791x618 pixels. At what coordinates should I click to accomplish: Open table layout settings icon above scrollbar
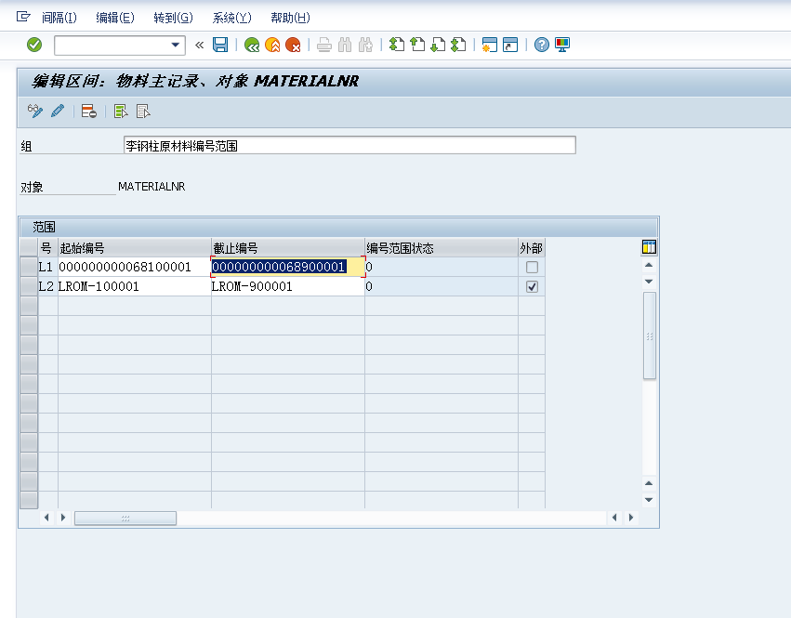[649, 246]
